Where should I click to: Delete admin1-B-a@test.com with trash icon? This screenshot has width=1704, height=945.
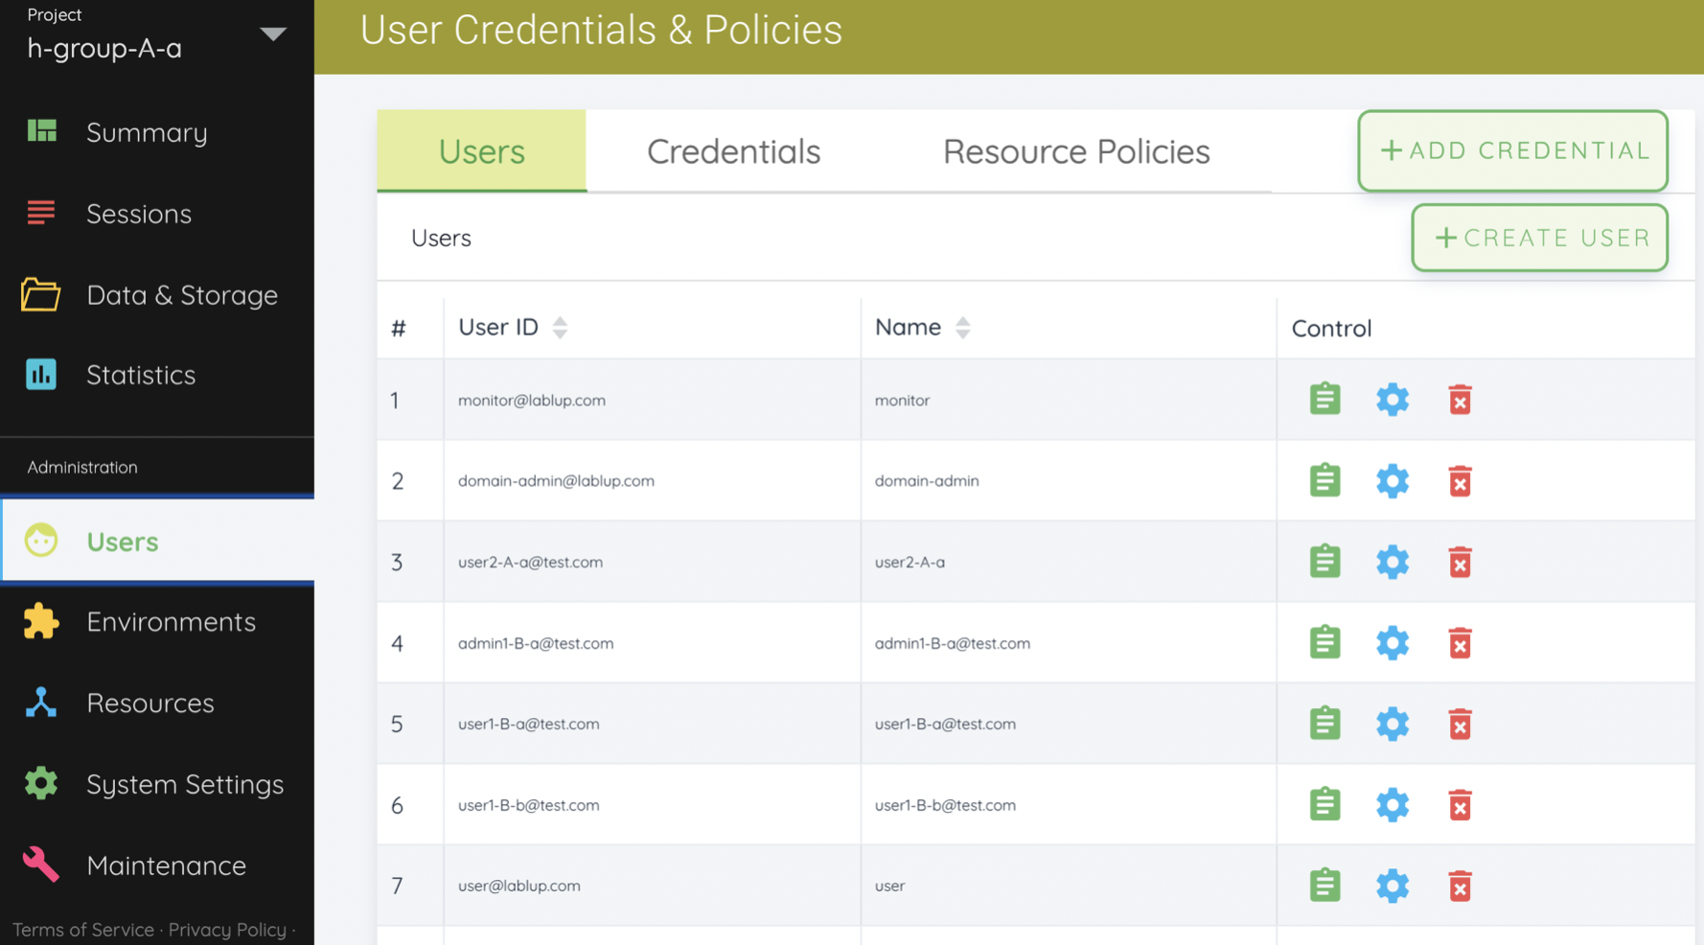pyautogui.click(x=1460, y=643)
